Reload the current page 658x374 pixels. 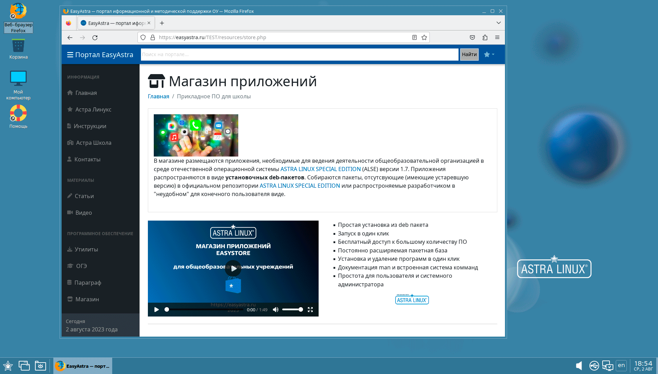coord(95,37)
